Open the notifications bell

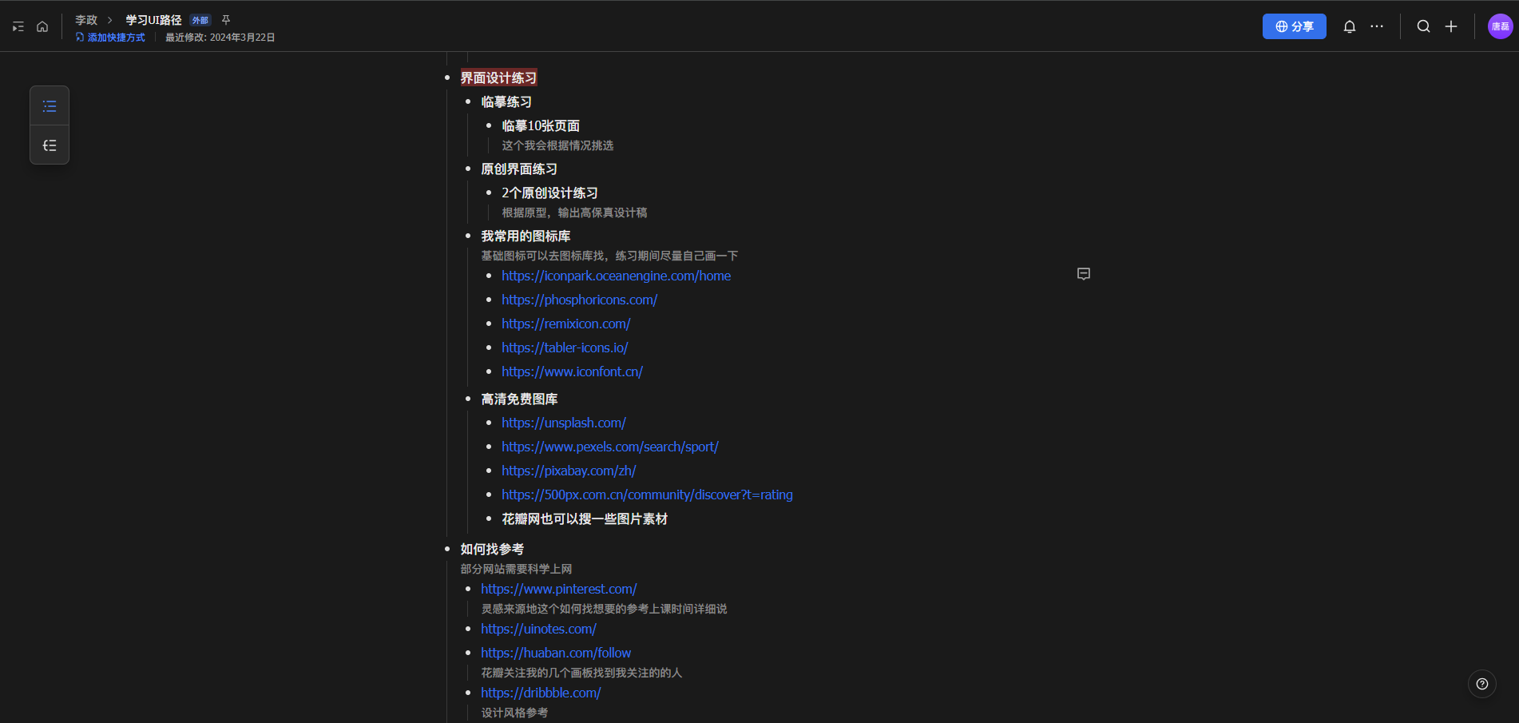(1349, 26)
